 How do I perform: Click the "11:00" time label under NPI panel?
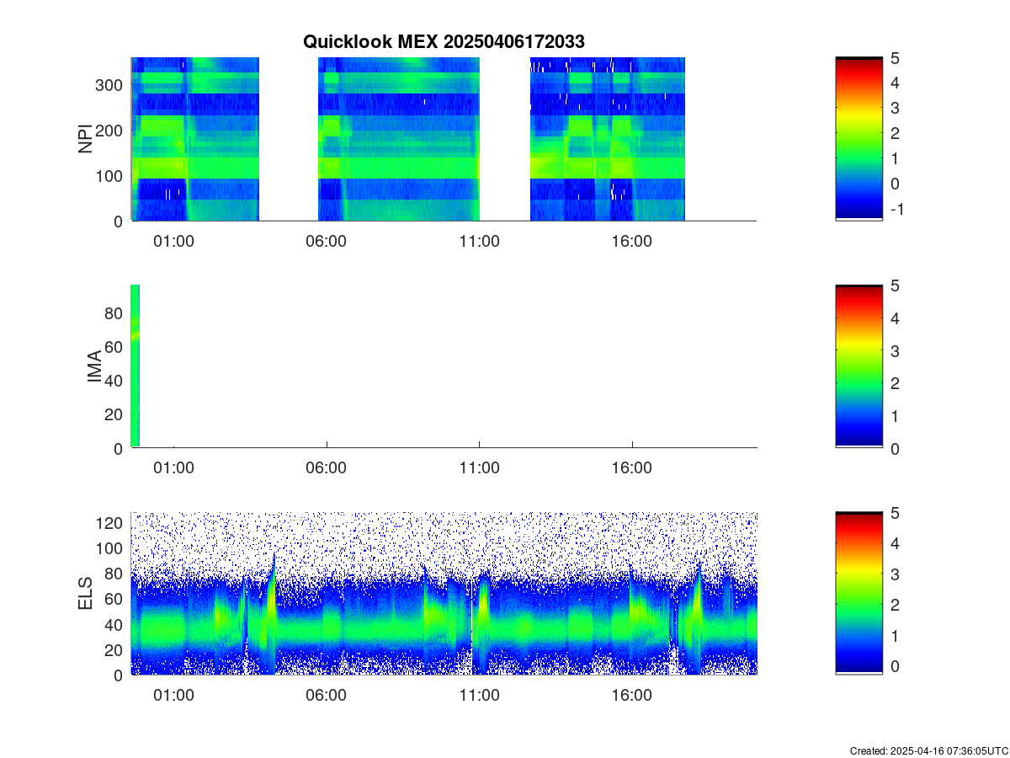pyautogui.click(x=480, y=240)
